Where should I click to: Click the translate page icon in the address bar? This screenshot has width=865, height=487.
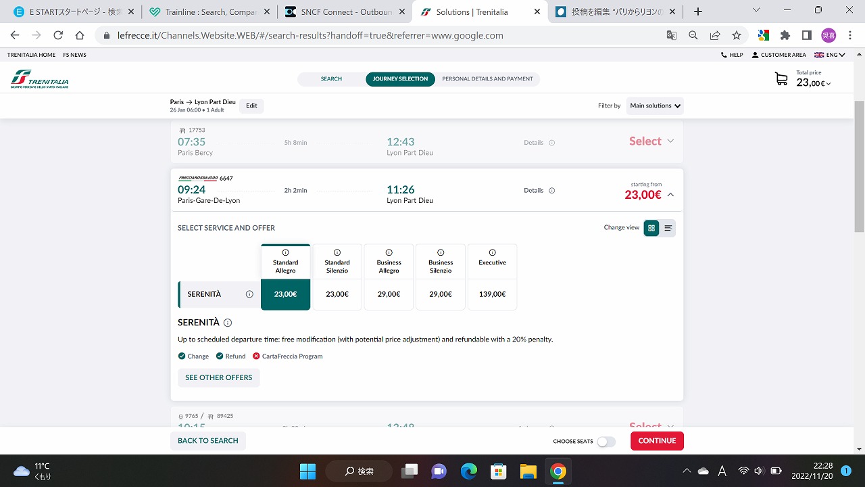click(x=672, y=35)
